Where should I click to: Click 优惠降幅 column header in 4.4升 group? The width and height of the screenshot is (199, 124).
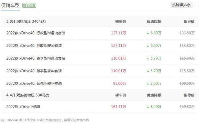[154, 95]
